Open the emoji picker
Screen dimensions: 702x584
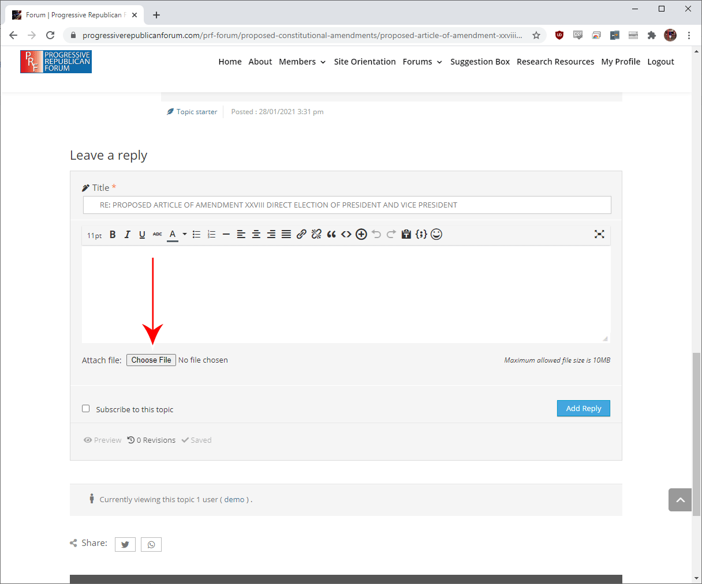(x=436, y=234)
